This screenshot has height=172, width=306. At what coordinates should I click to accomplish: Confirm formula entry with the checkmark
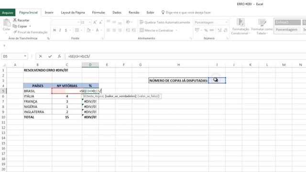tap(50, 56)
